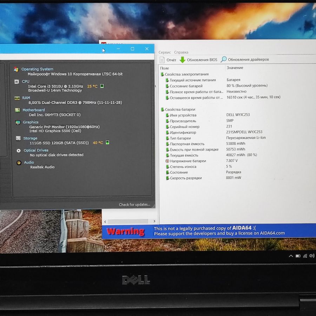Click the right arrow of horizontal scrollbar
The image size is (316, 316).
coord(154,221)
